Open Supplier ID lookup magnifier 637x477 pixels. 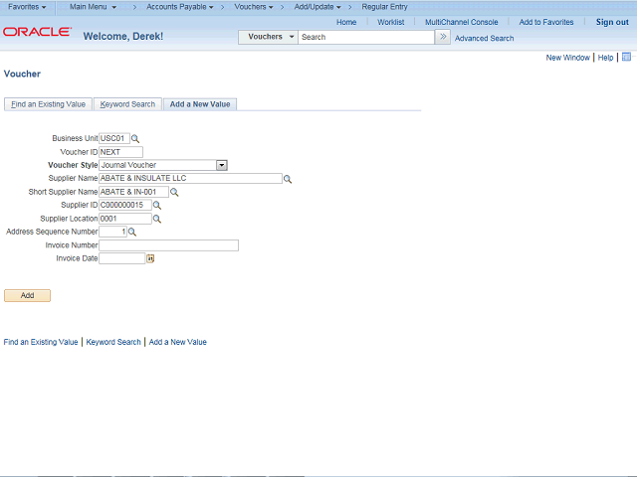(157, 206)
